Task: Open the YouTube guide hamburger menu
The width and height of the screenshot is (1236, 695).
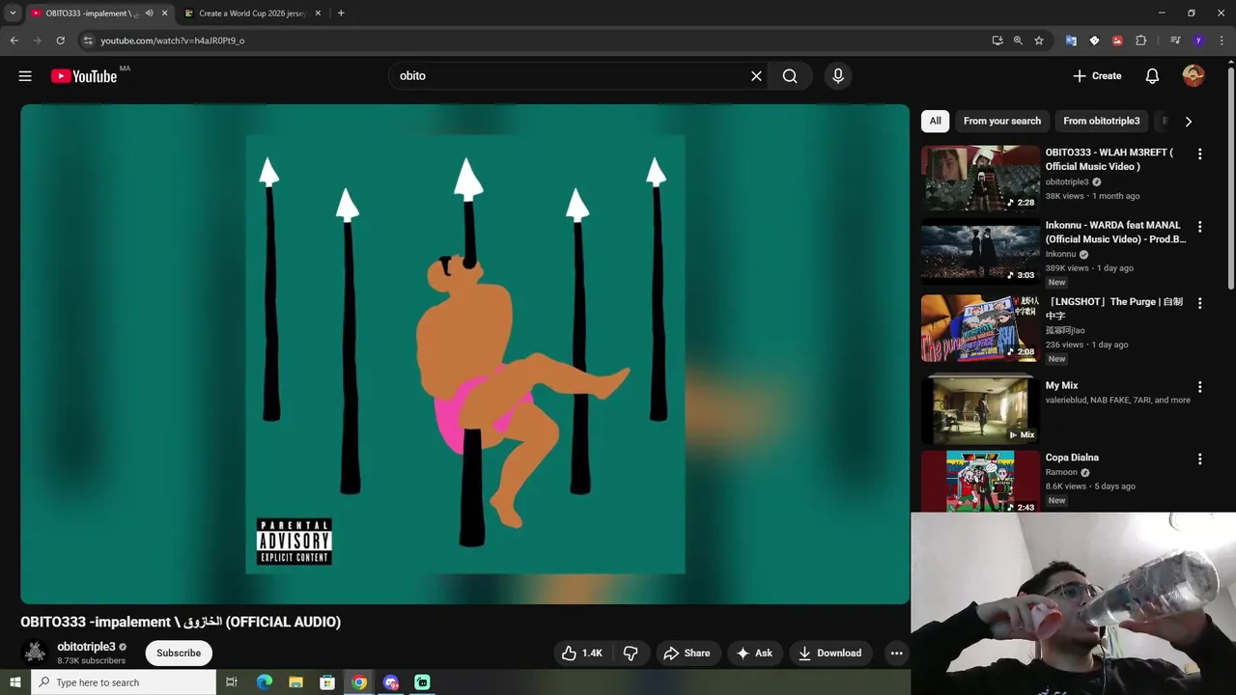Action: (x=25, y=76)
